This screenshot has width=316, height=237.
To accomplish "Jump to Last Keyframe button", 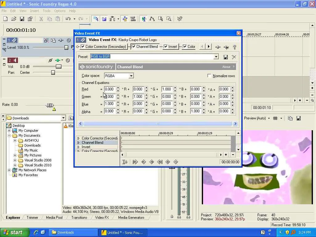I will tap(160, 162).
